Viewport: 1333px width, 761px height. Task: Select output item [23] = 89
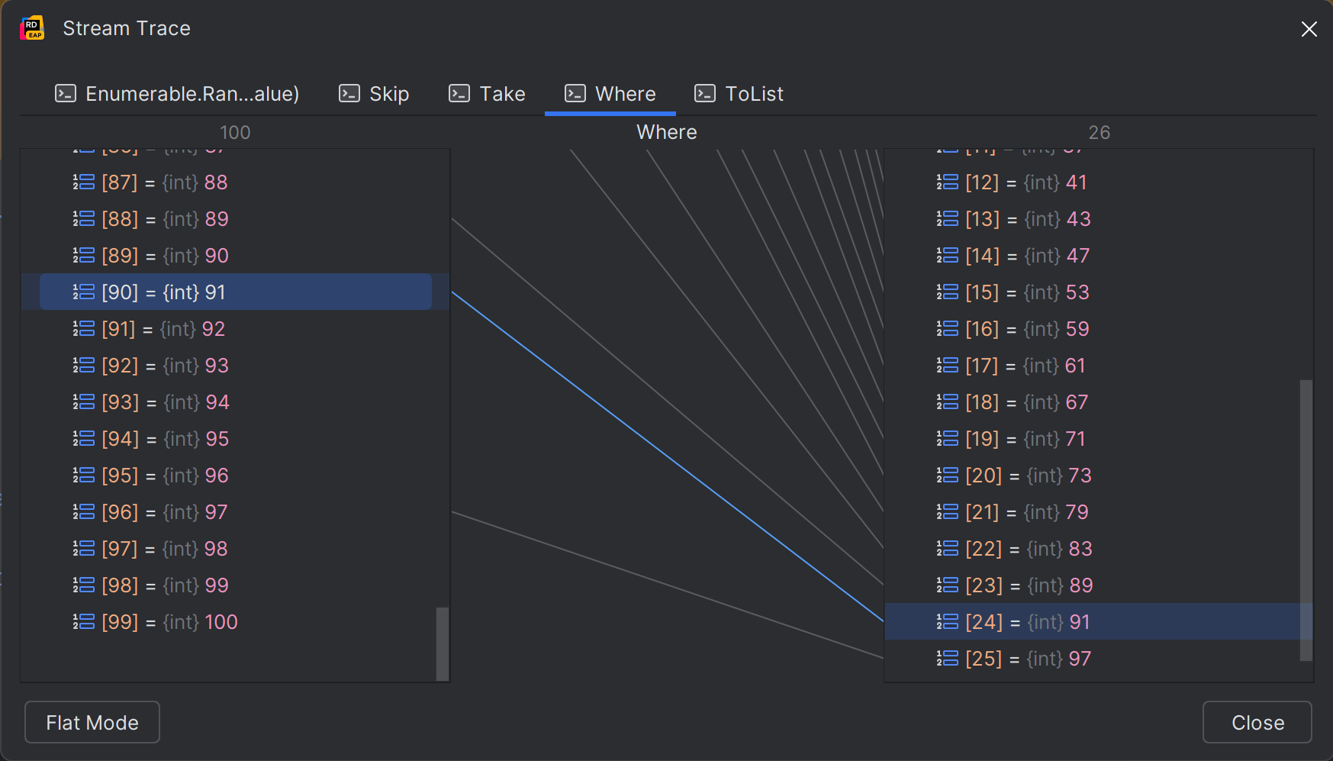pyautogui.click(x=1029, y=585)
